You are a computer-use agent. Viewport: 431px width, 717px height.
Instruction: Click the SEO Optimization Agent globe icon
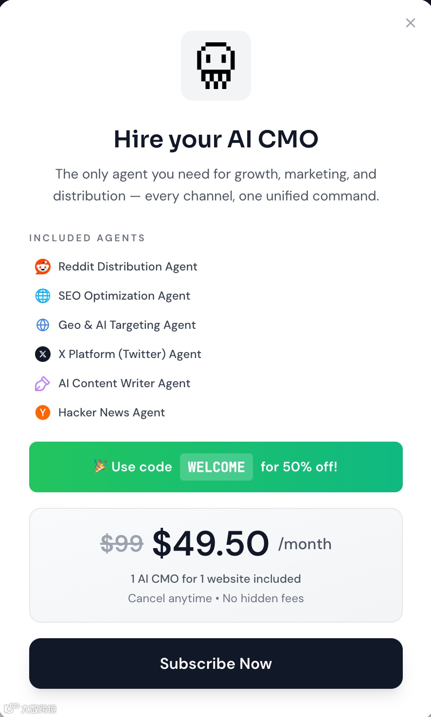pyautogui.click(x=43, y=296)
